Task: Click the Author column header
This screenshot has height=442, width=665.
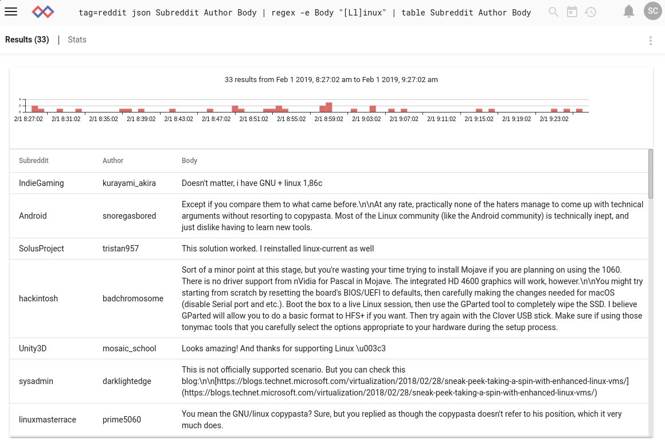Action: tap(113, 161)
